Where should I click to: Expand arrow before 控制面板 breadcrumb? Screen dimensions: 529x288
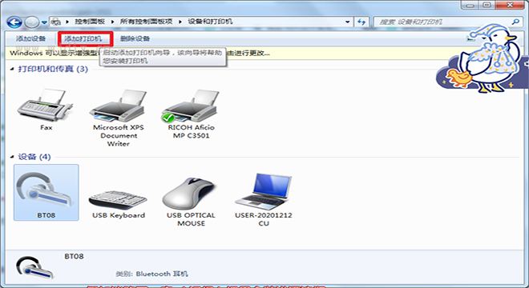[67, 22]
